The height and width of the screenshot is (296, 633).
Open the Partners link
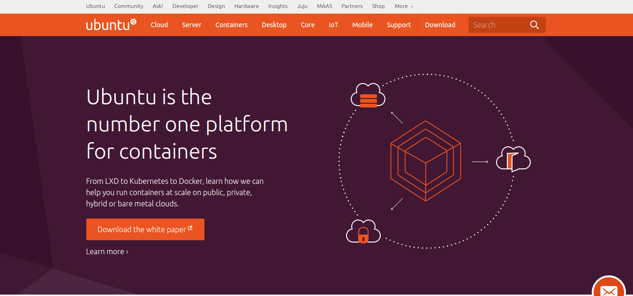pyautogui.click(x=352, y=6)
